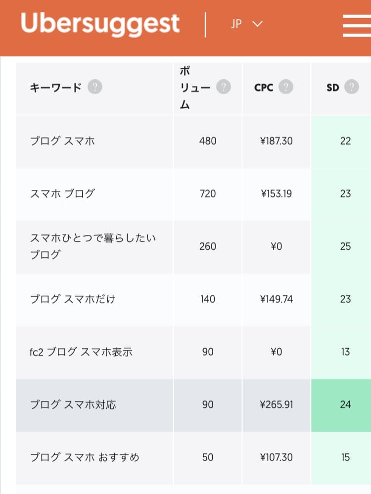The height and width of the screenshot is (494, 371).
Task: Click the Ubersuggest logo
Action: [100, 24]
